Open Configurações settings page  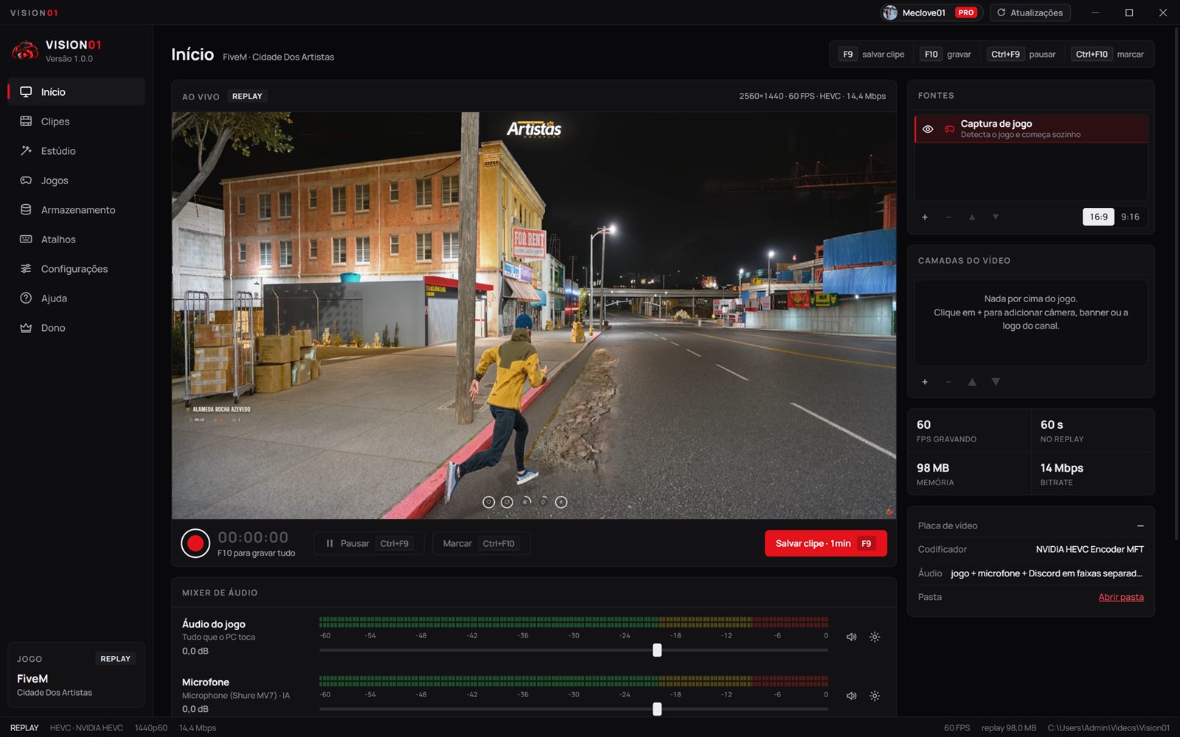(x=77, y=269)
